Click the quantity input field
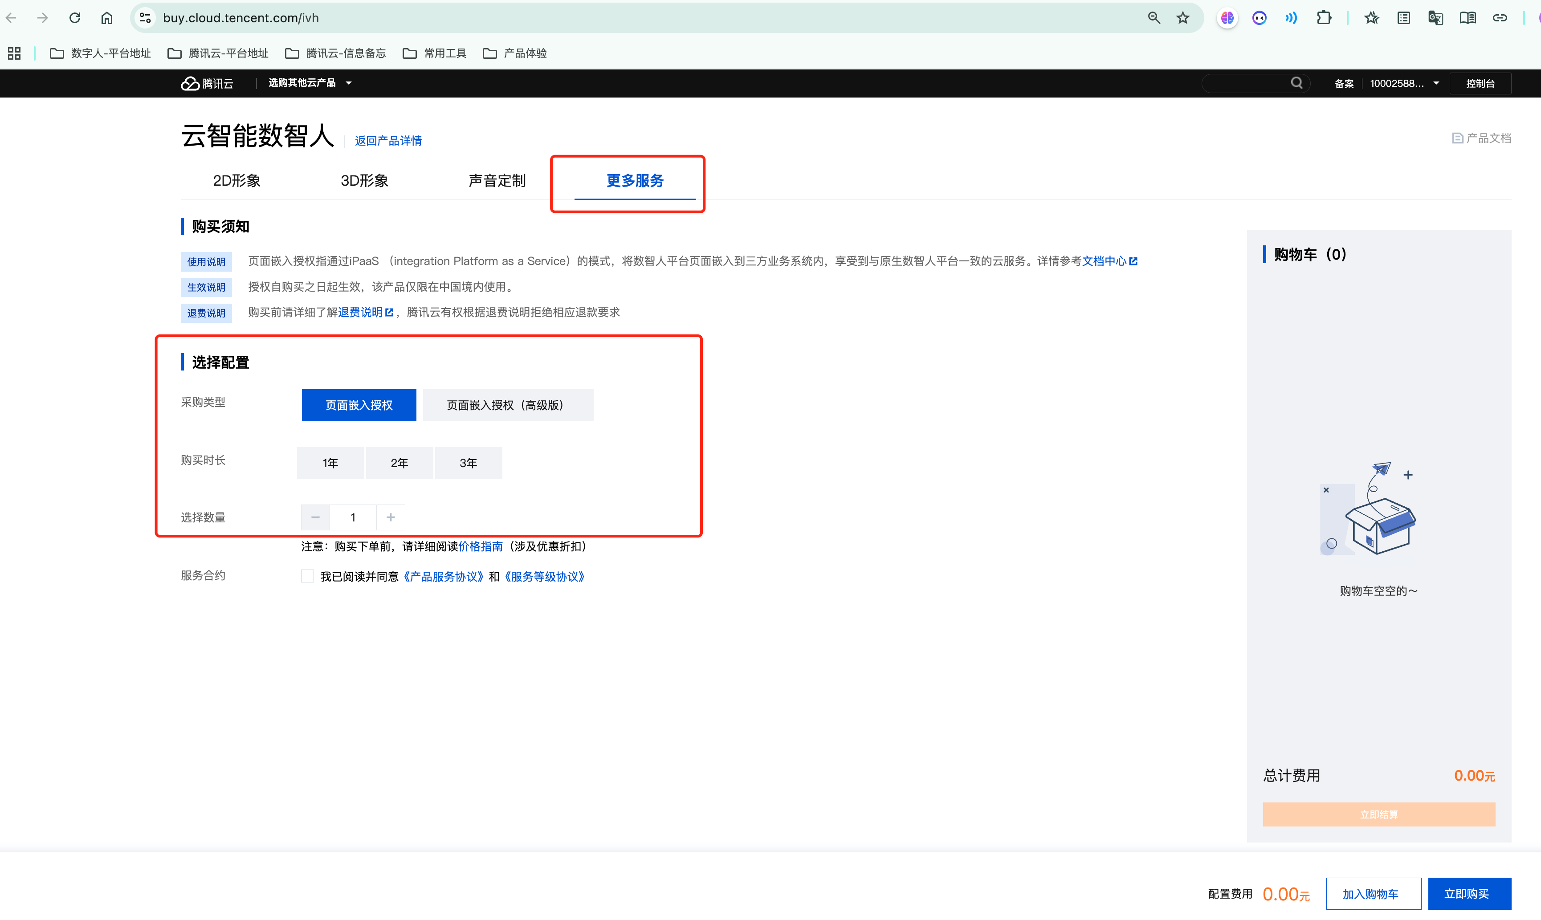1541x920 pixels. [x=353, y=517]
